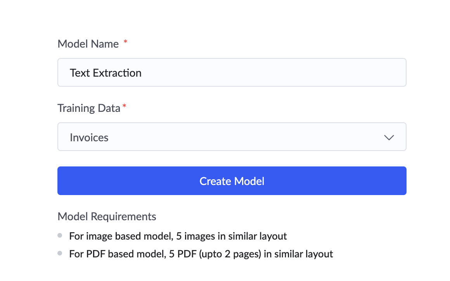Click the image based model requirement line
Screen dimensions: 450x281
(x=178, y=236)
